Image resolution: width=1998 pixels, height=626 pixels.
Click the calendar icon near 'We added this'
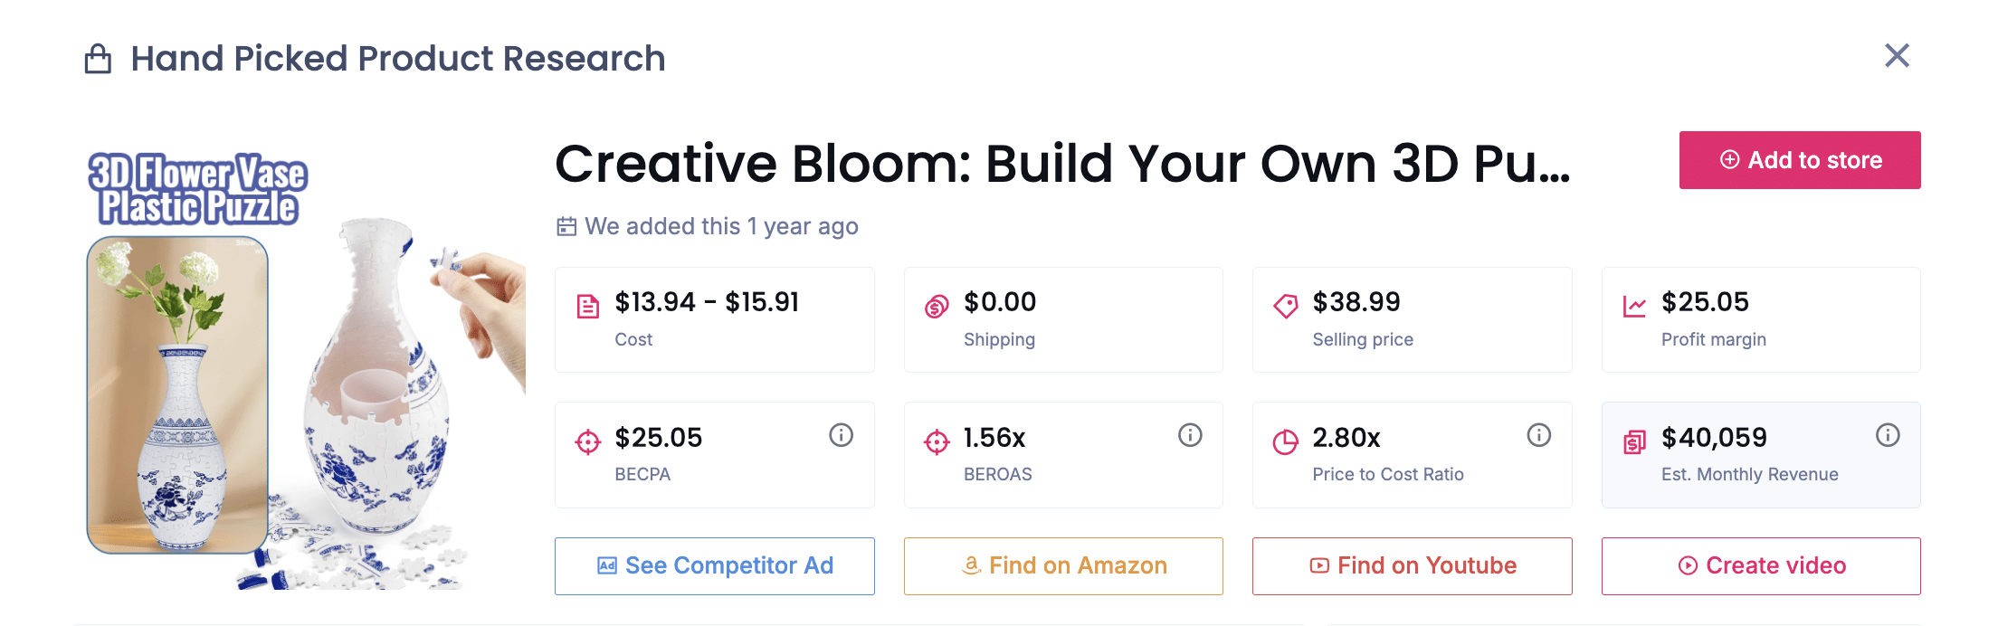pos(566,226)
